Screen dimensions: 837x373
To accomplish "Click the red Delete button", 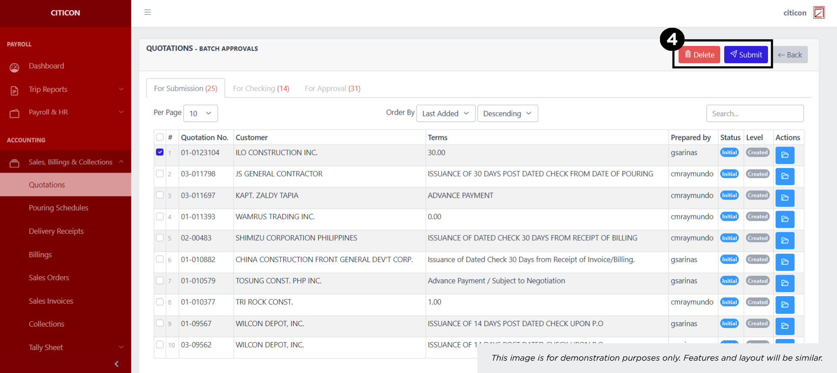I will [x=699, y=55].
